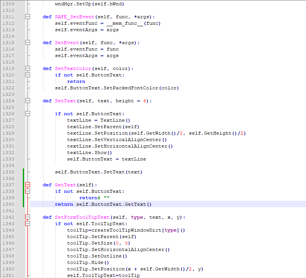Click line number 1324 in the gutter
Viewport: 306px width, 278px height.
click(x=8, y=101)
